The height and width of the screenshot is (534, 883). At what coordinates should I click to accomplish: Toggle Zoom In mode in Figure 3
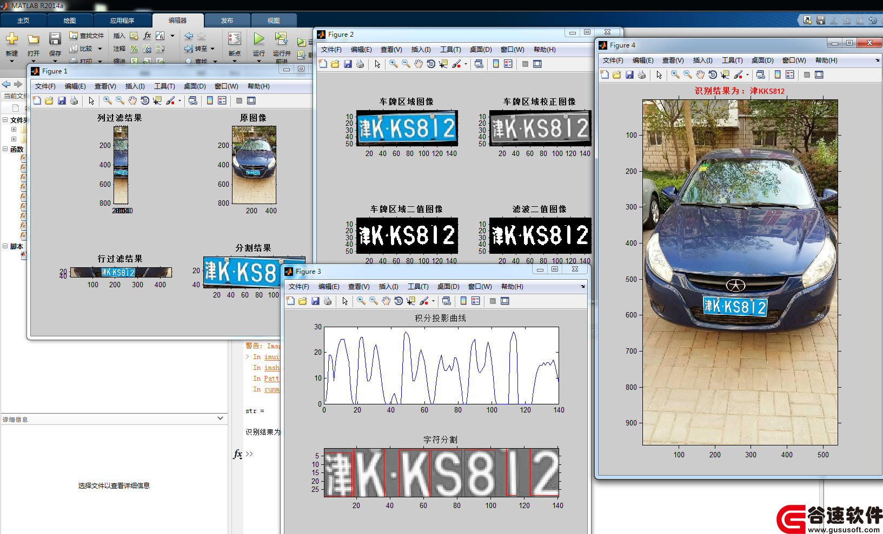click(361, 301)
